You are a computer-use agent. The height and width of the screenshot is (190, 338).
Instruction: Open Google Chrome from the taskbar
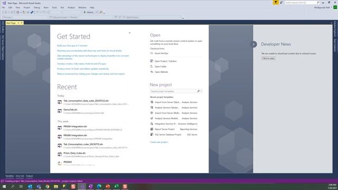click(x=47, y=186)
